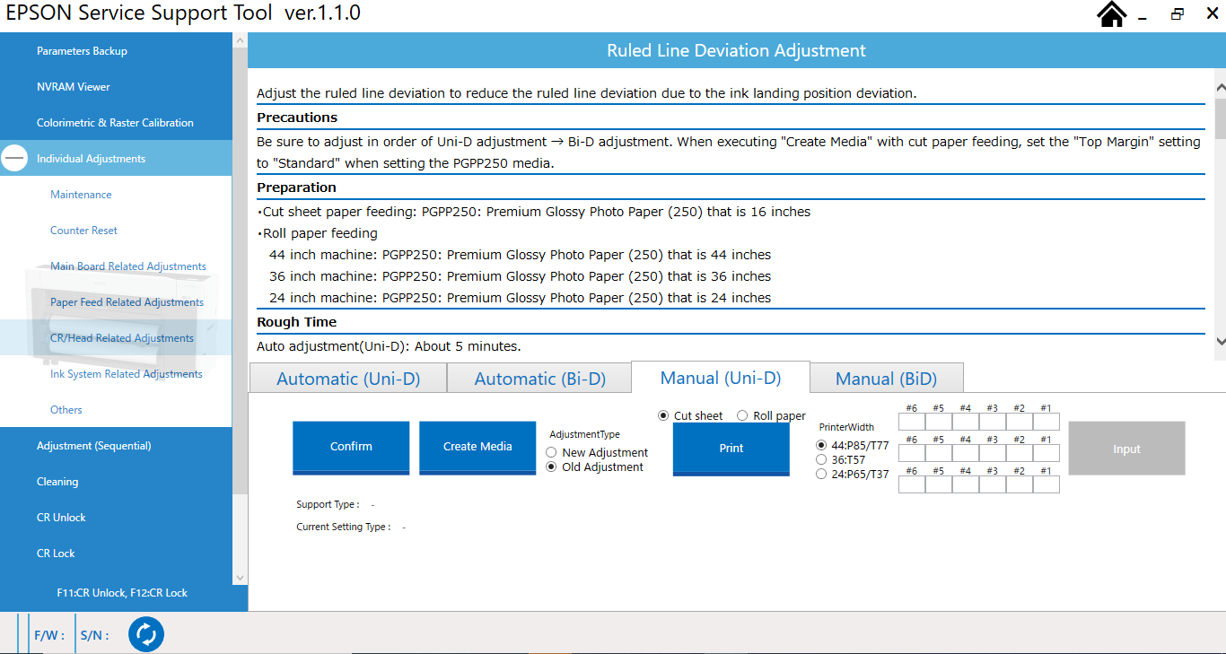The image size is (1226, 654).
Task: Click sidebar scroll up arrow
Action: tap(239, 39)
